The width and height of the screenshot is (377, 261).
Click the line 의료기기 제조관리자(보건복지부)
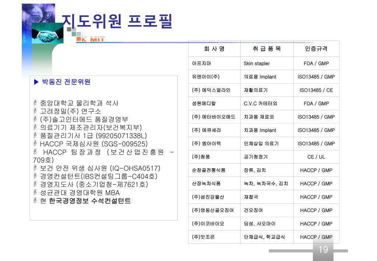[x=91, y=128]
